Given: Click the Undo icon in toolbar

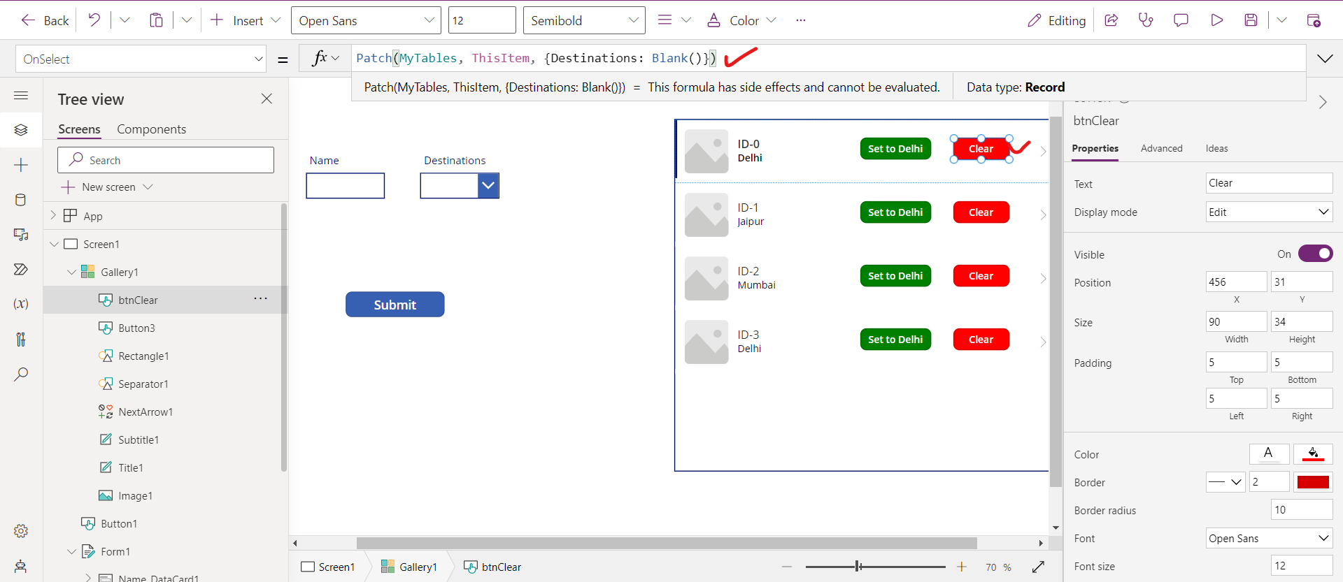Looking at the screenshot, I should tap(94, 20).
